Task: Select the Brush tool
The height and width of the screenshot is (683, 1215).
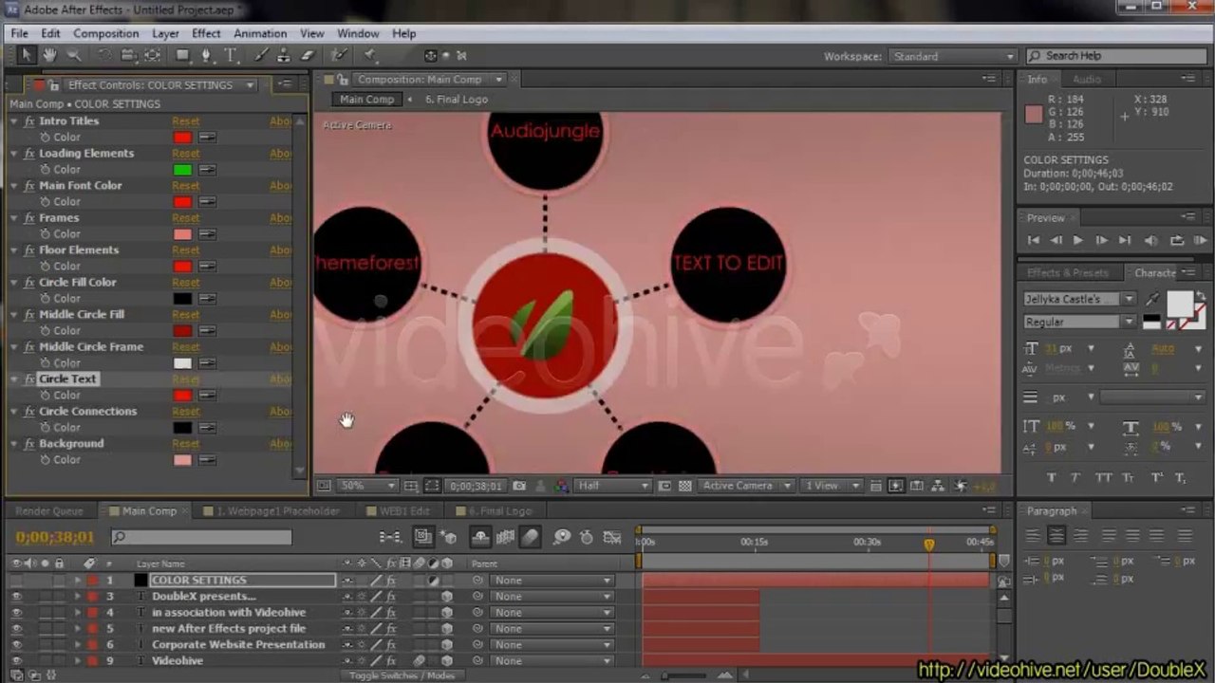Action: [262, 55]
